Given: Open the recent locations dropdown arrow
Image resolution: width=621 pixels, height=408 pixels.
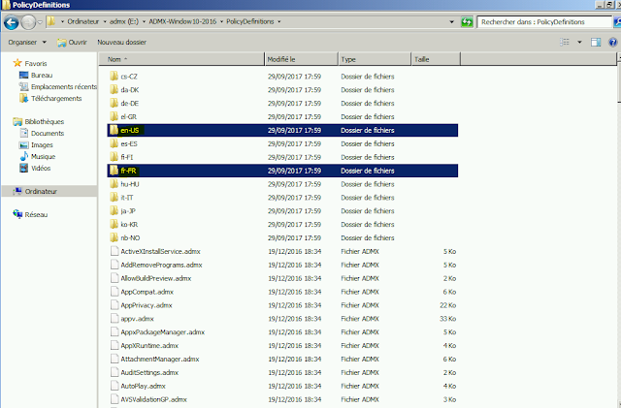Looking at the screenshot, I should (x=40, y=22).
